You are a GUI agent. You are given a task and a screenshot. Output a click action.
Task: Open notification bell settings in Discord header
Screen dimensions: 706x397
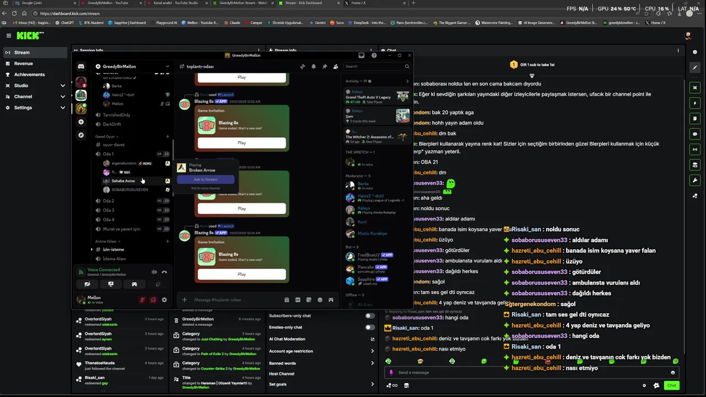coord(313,66)
